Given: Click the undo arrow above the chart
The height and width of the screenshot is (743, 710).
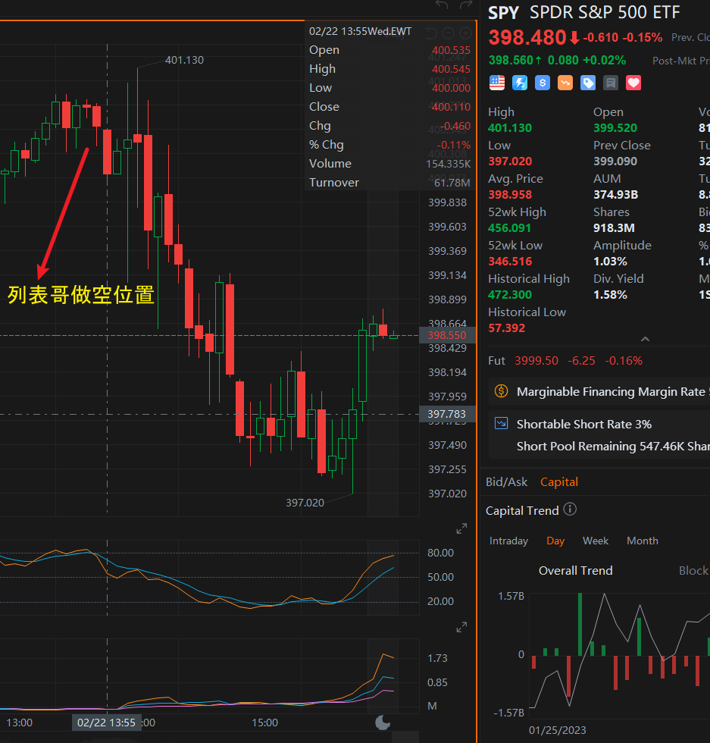Looking at the screenshot, I should [x=442, y=5].
